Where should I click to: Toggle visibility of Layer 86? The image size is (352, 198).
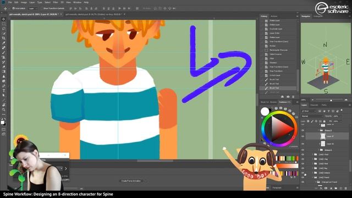[303, 144]
